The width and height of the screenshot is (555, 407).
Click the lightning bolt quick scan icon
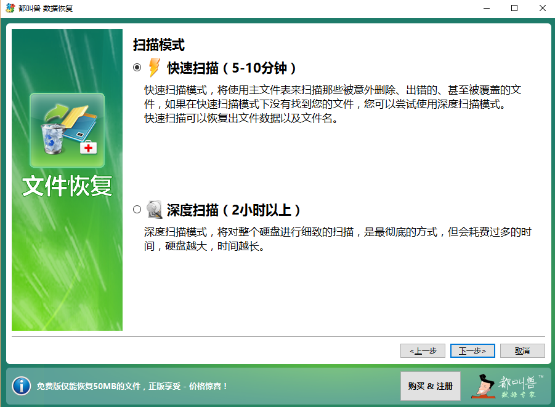(154, 67)
